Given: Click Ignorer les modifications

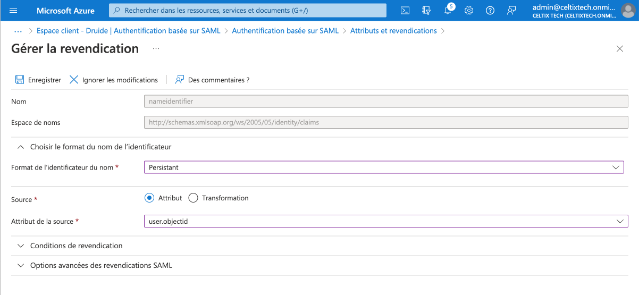Looking at the screenshot, I should [x=114, y=80].
